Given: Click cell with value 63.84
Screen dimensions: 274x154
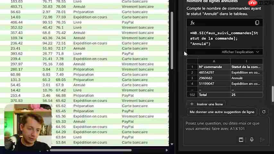Looking at the screenshot, I should (x=61, y=137).
